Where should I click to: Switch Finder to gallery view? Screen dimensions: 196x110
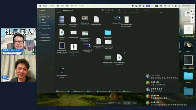[x=112, y=10]
